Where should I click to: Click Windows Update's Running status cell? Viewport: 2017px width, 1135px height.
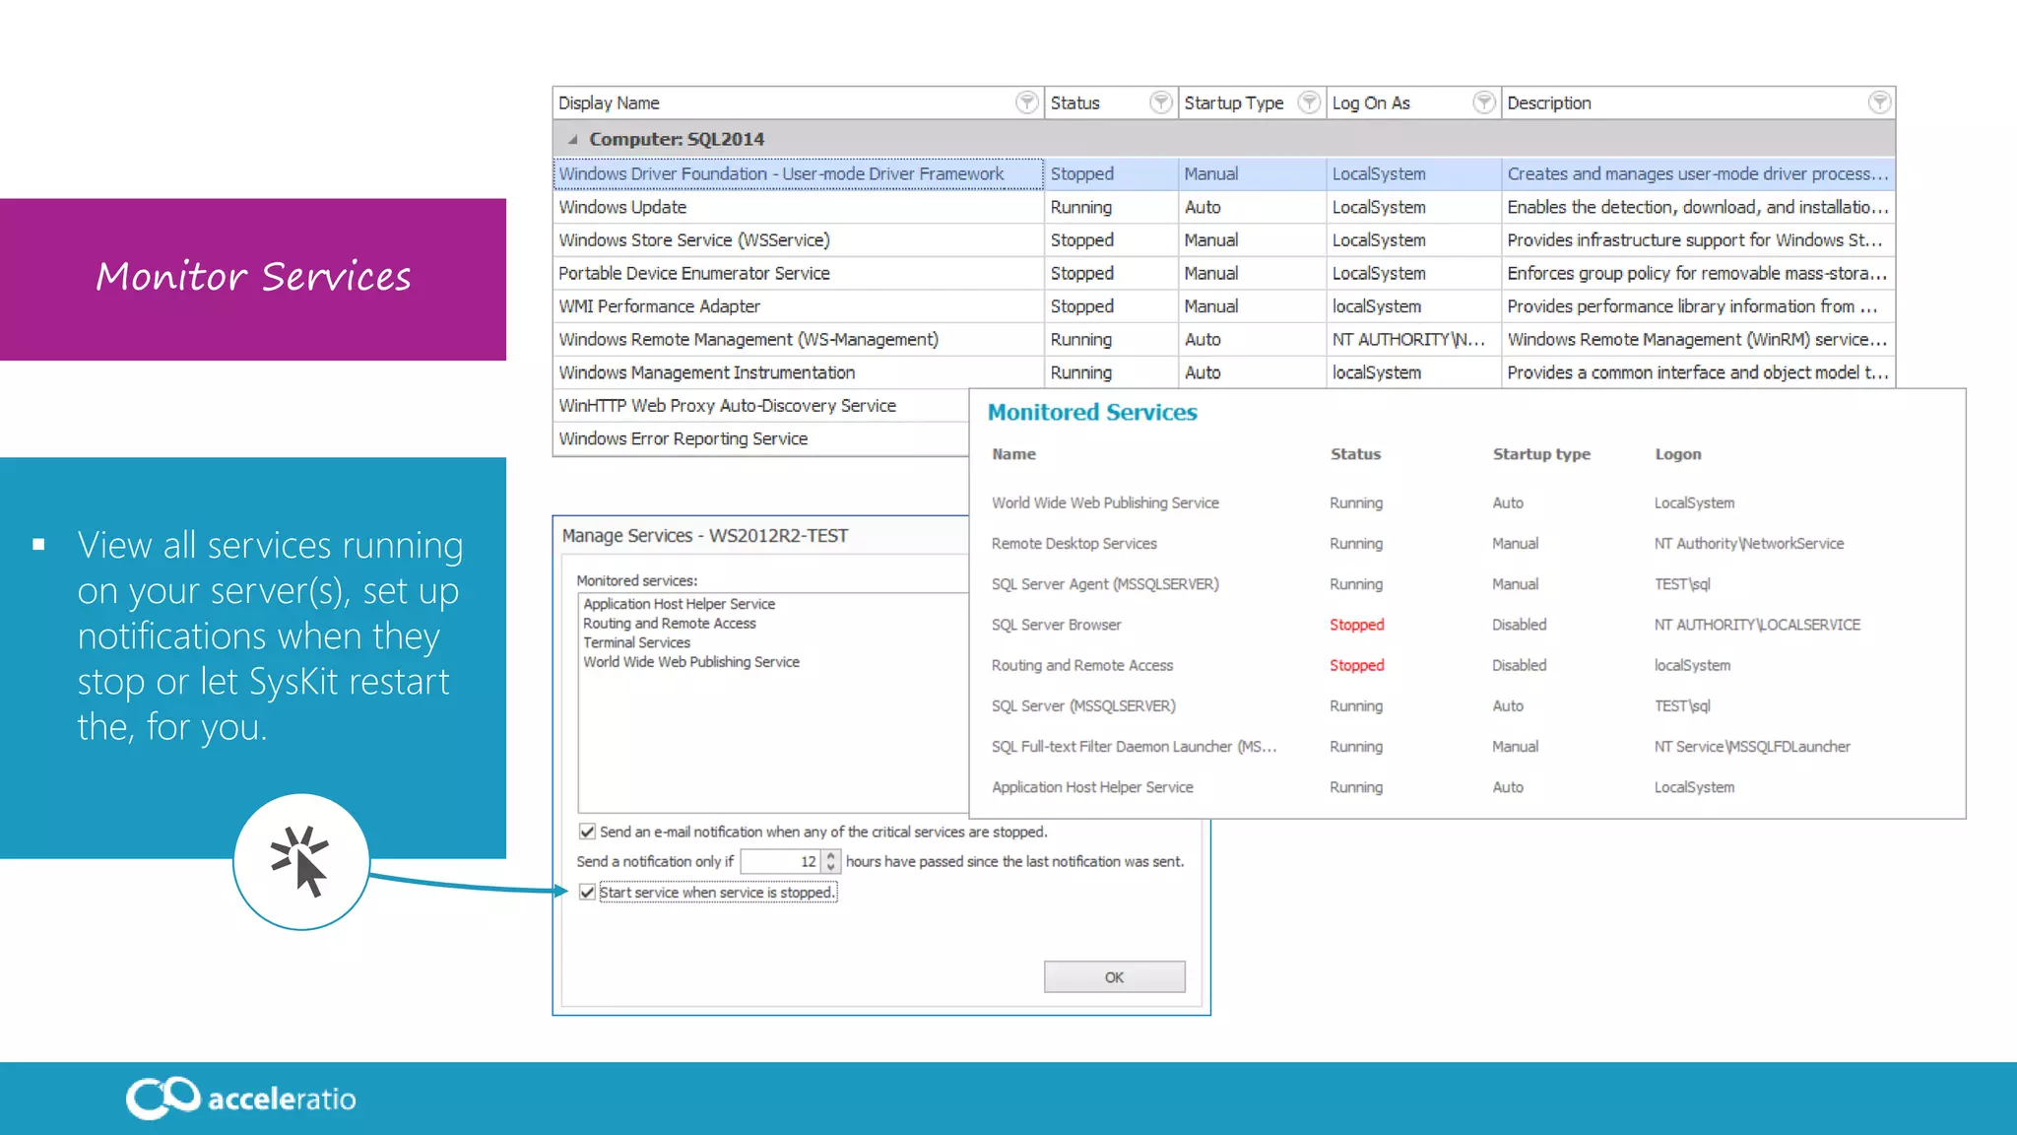[1111, 207]
